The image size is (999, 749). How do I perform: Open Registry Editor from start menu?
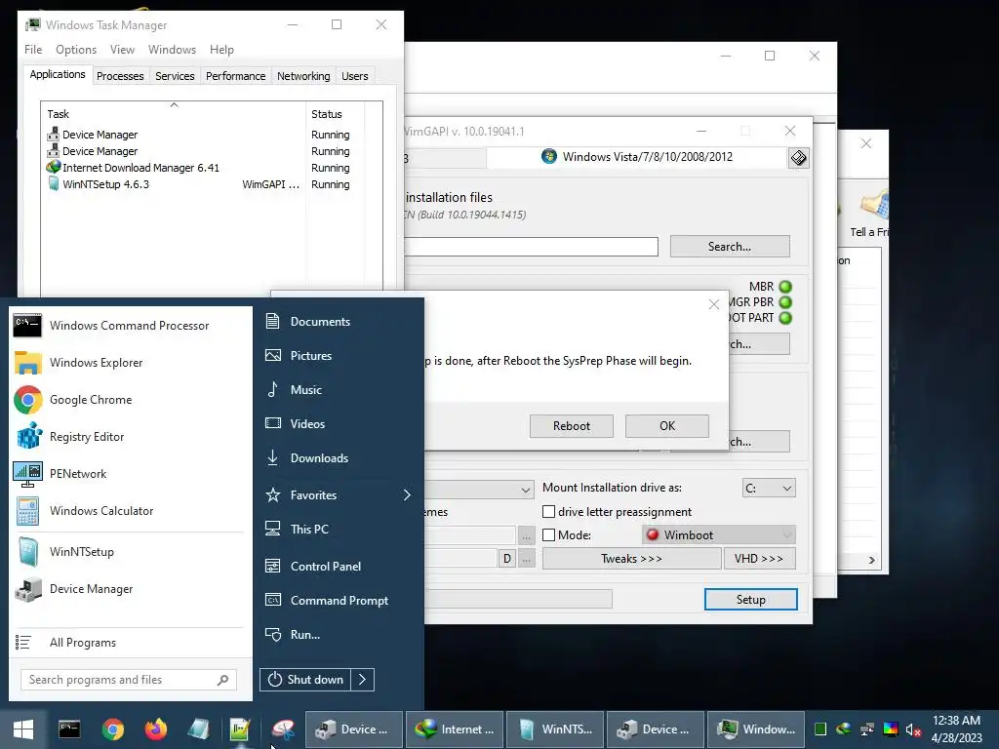(130, 437)
